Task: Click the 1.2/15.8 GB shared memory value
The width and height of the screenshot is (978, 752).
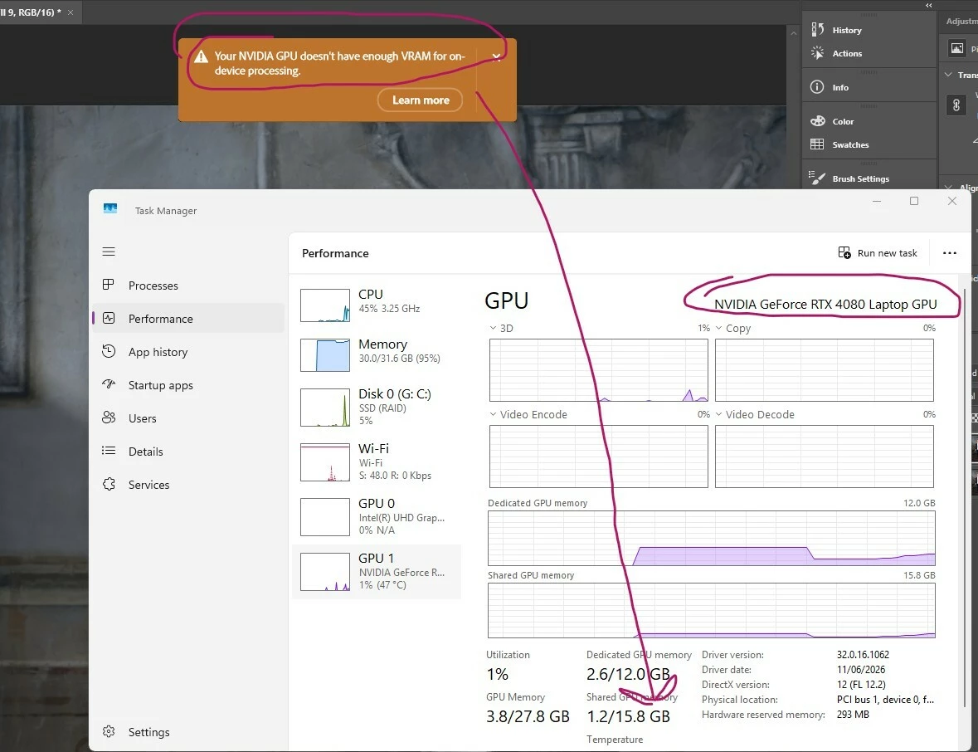Action: [628, 716]
